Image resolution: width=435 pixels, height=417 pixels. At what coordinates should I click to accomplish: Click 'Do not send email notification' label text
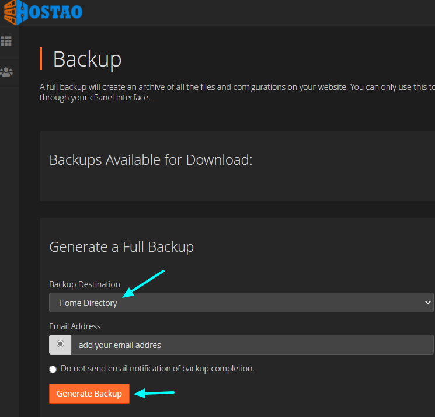[x=157, y=369]
